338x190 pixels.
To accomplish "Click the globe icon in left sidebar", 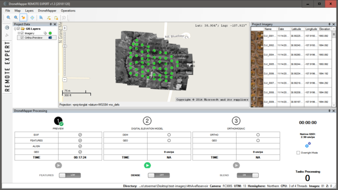I will (7, 28).
